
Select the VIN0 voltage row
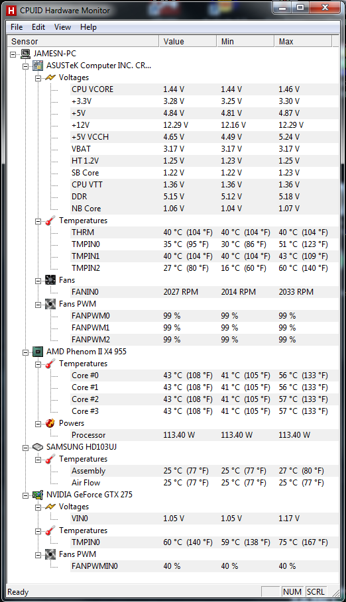click(x=205, y=519)
